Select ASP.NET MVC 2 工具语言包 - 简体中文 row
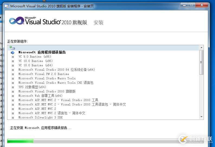 72,104
